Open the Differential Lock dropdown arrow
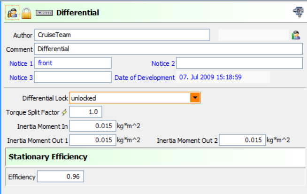 click(x=195, y=98)
